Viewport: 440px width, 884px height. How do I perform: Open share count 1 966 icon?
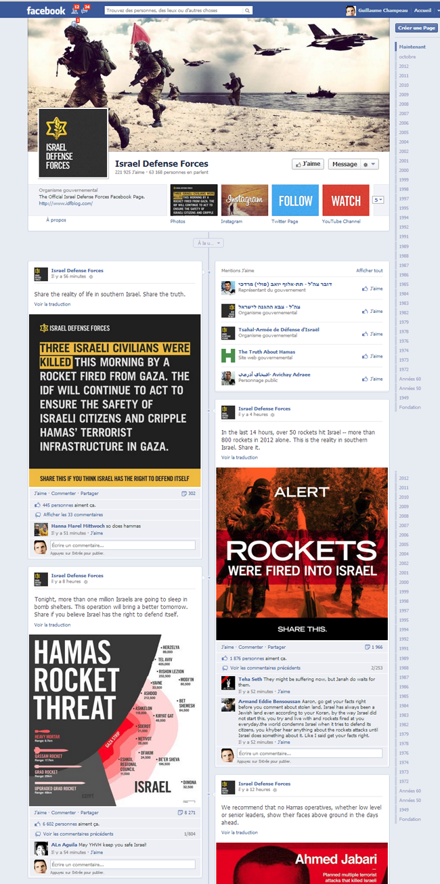(374, 647)
